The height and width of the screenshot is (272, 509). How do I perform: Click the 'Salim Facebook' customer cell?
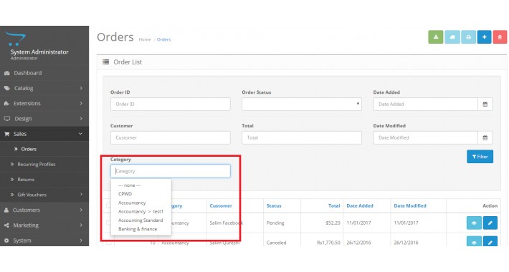pos(227,223)
